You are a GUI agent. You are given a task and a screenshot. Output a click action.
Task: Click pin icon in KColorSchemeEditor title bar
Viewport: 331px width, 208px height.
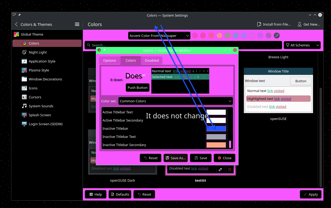104,50
